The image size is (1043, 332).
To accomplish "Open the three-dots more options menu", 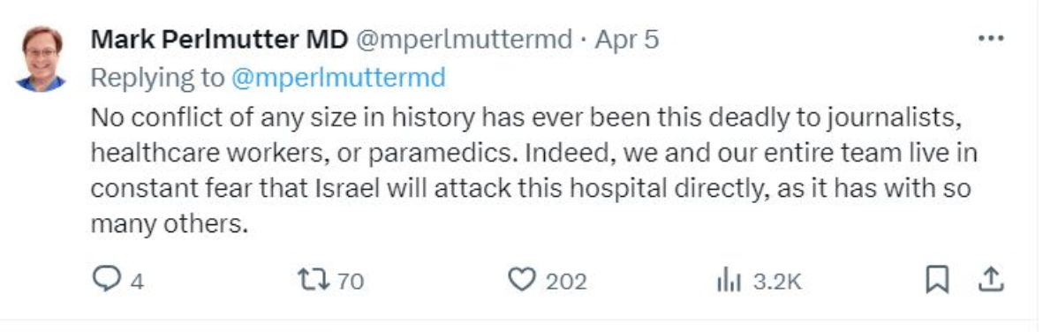I will click(991, 39).
